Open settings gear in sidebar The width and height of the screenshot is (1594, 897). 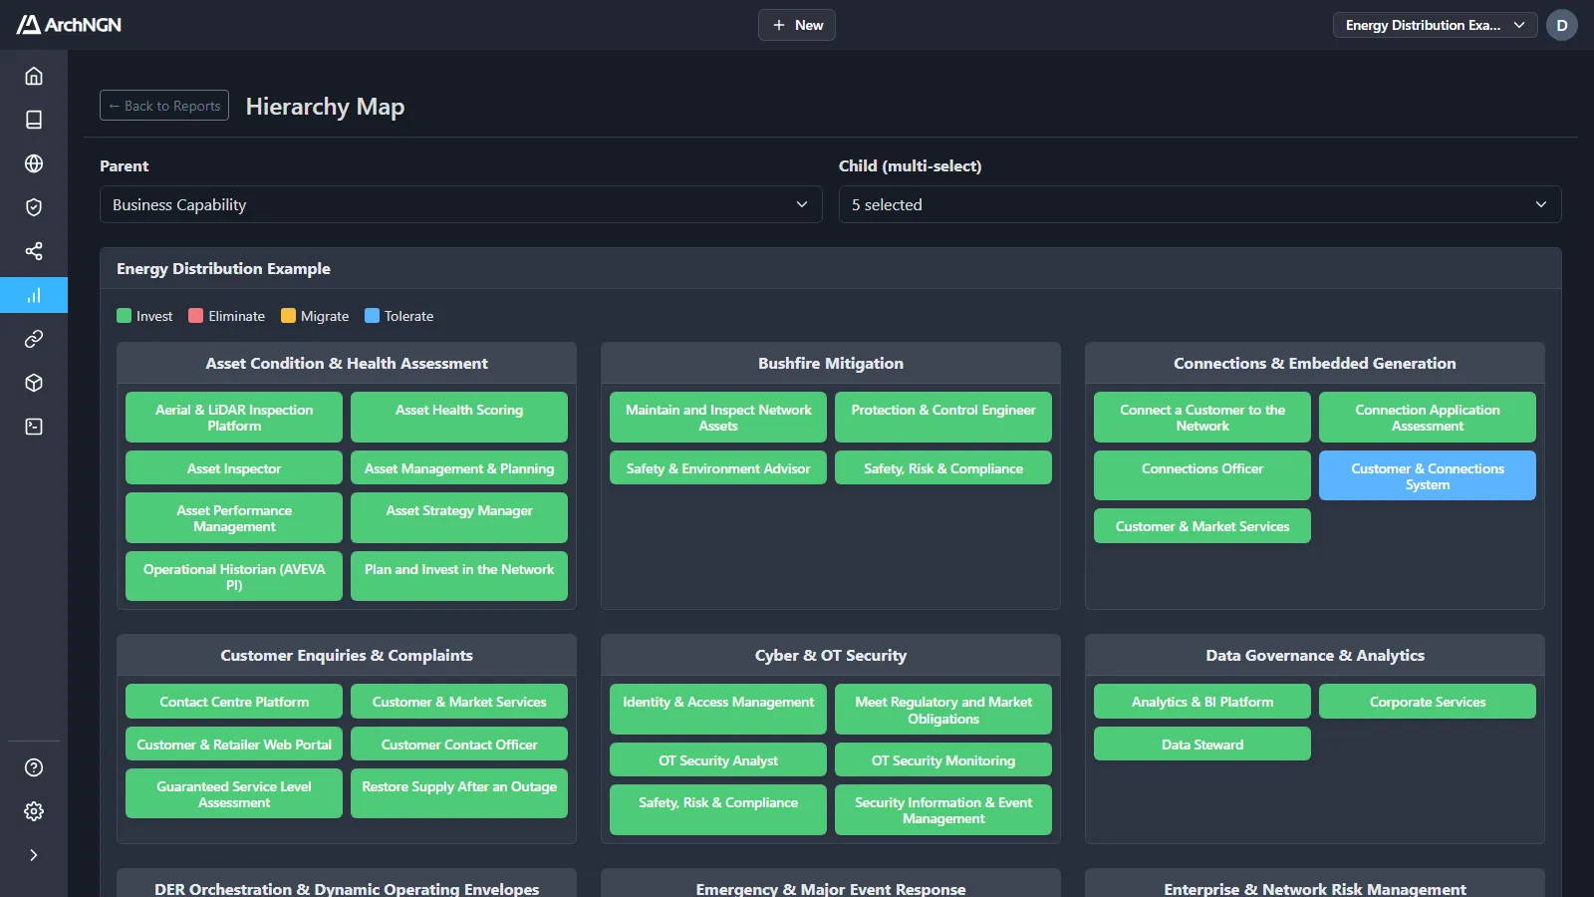coord(34,811)
